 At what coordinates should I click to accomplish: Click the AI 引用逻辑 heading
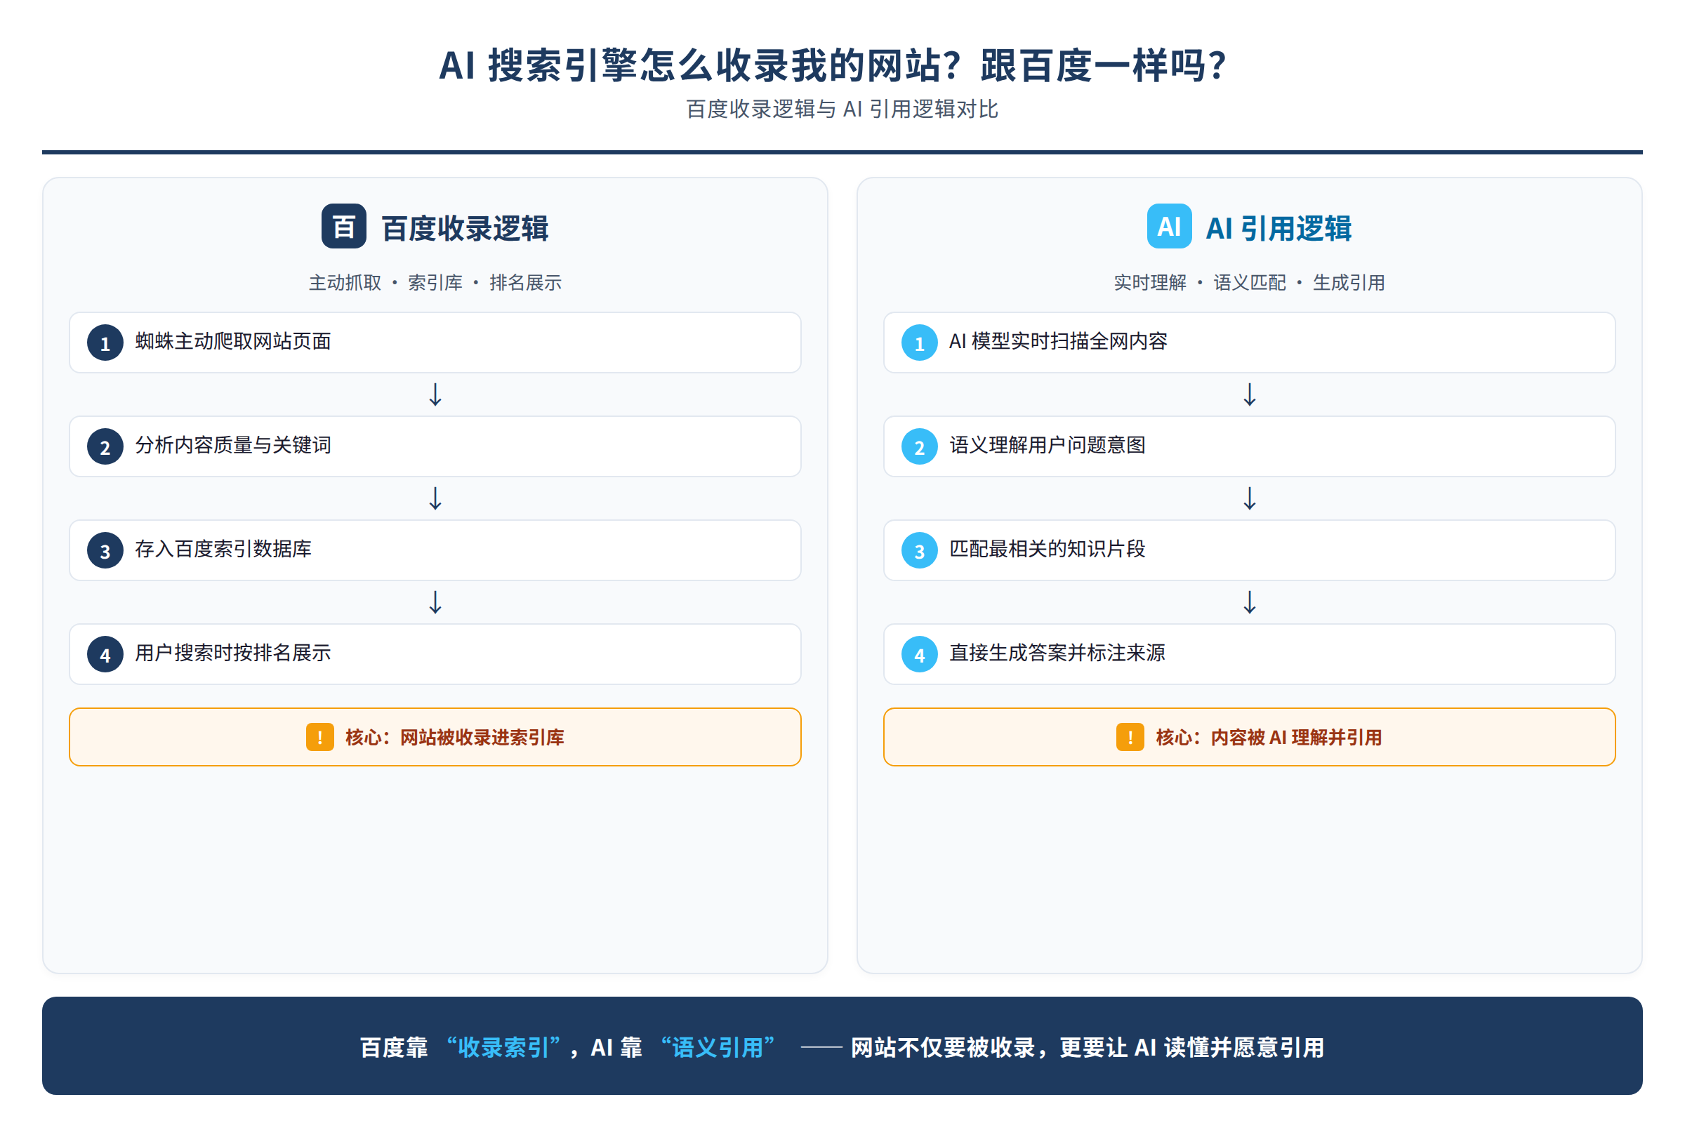[1278, 229]
